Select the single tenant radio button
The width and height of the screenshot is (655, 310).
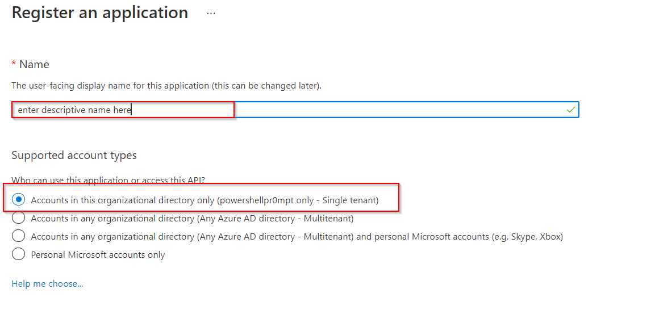[x=19, y=200]
